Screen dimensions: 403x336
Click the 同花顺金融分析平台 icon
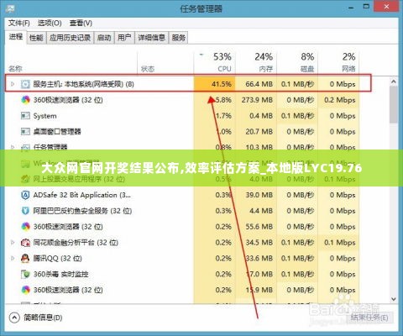pyautogui.click(x=25, y=243)
